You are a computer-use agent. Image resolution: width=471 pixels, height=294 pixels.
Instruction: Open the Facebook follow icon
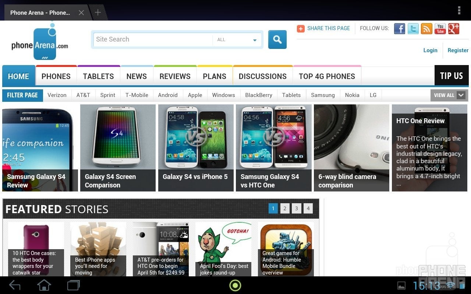click(399, 29)
